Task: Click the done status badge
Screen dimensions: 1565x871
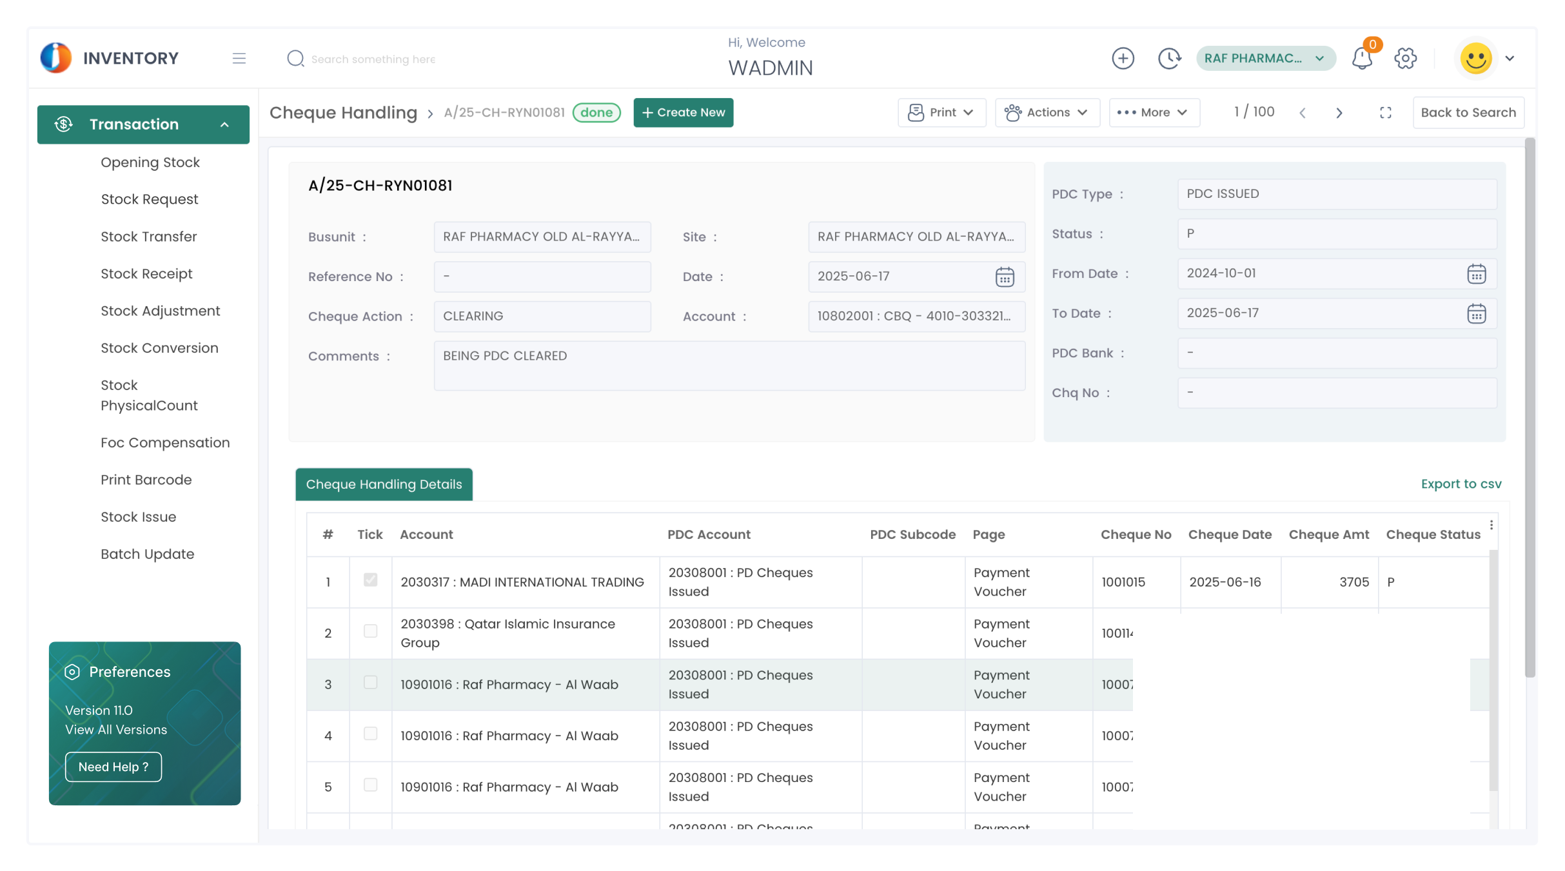Action: 596,113
